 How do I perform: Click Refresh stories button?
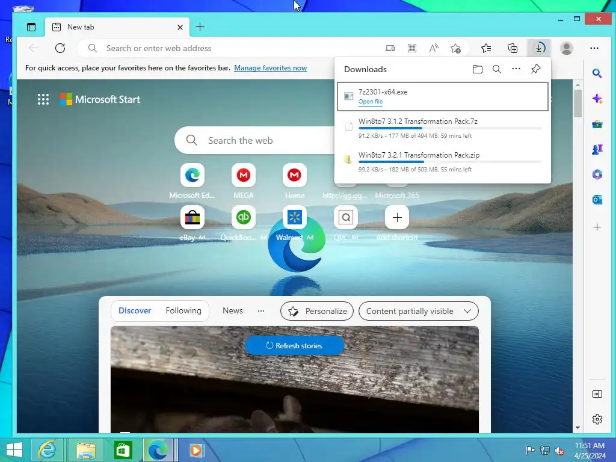tap(295, 346)
